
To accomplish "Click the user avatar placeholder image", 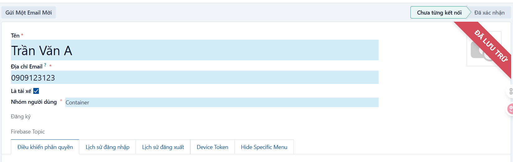I will click(484, 49).
